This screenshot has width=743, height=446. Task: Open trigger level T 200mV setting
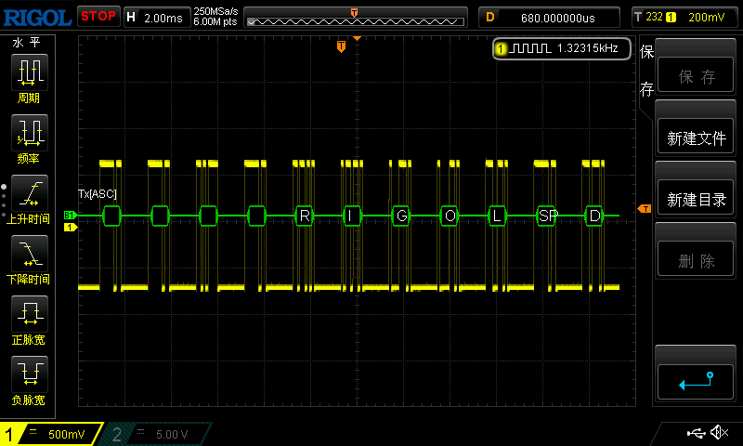point(684,18)
